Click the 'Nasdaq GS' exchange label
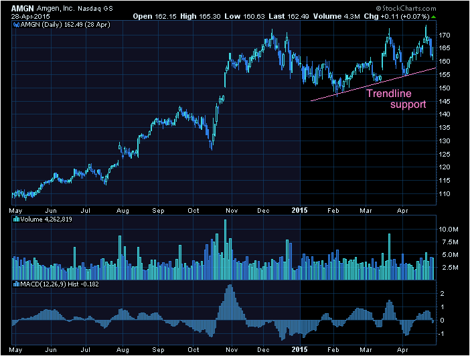The height and width of the screenshot is (356, 470). point(95,9)
